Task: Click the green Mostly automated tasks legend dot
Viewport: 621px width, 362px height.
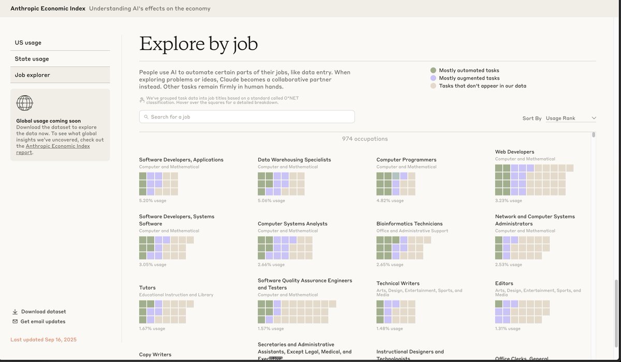Action: [x=433, y=70]
